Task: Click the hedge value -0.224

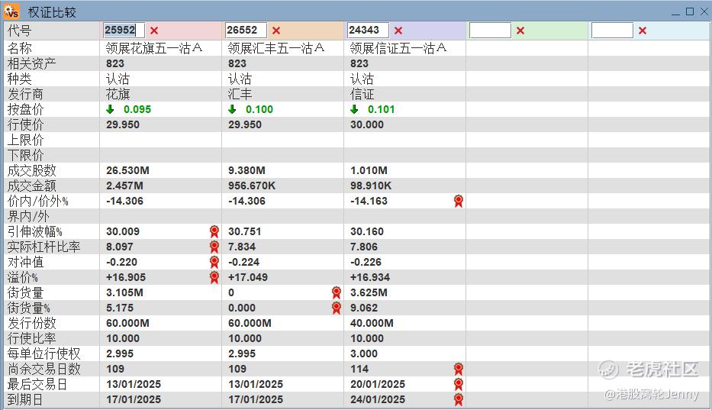Action: click(243, 262)
